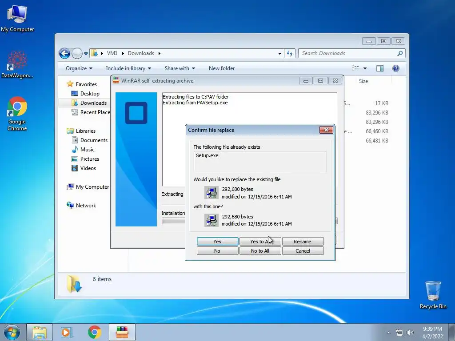Click the WinRAR taskbar icon
Viewport: 455px width, 341px height.
tap(122, 332)
